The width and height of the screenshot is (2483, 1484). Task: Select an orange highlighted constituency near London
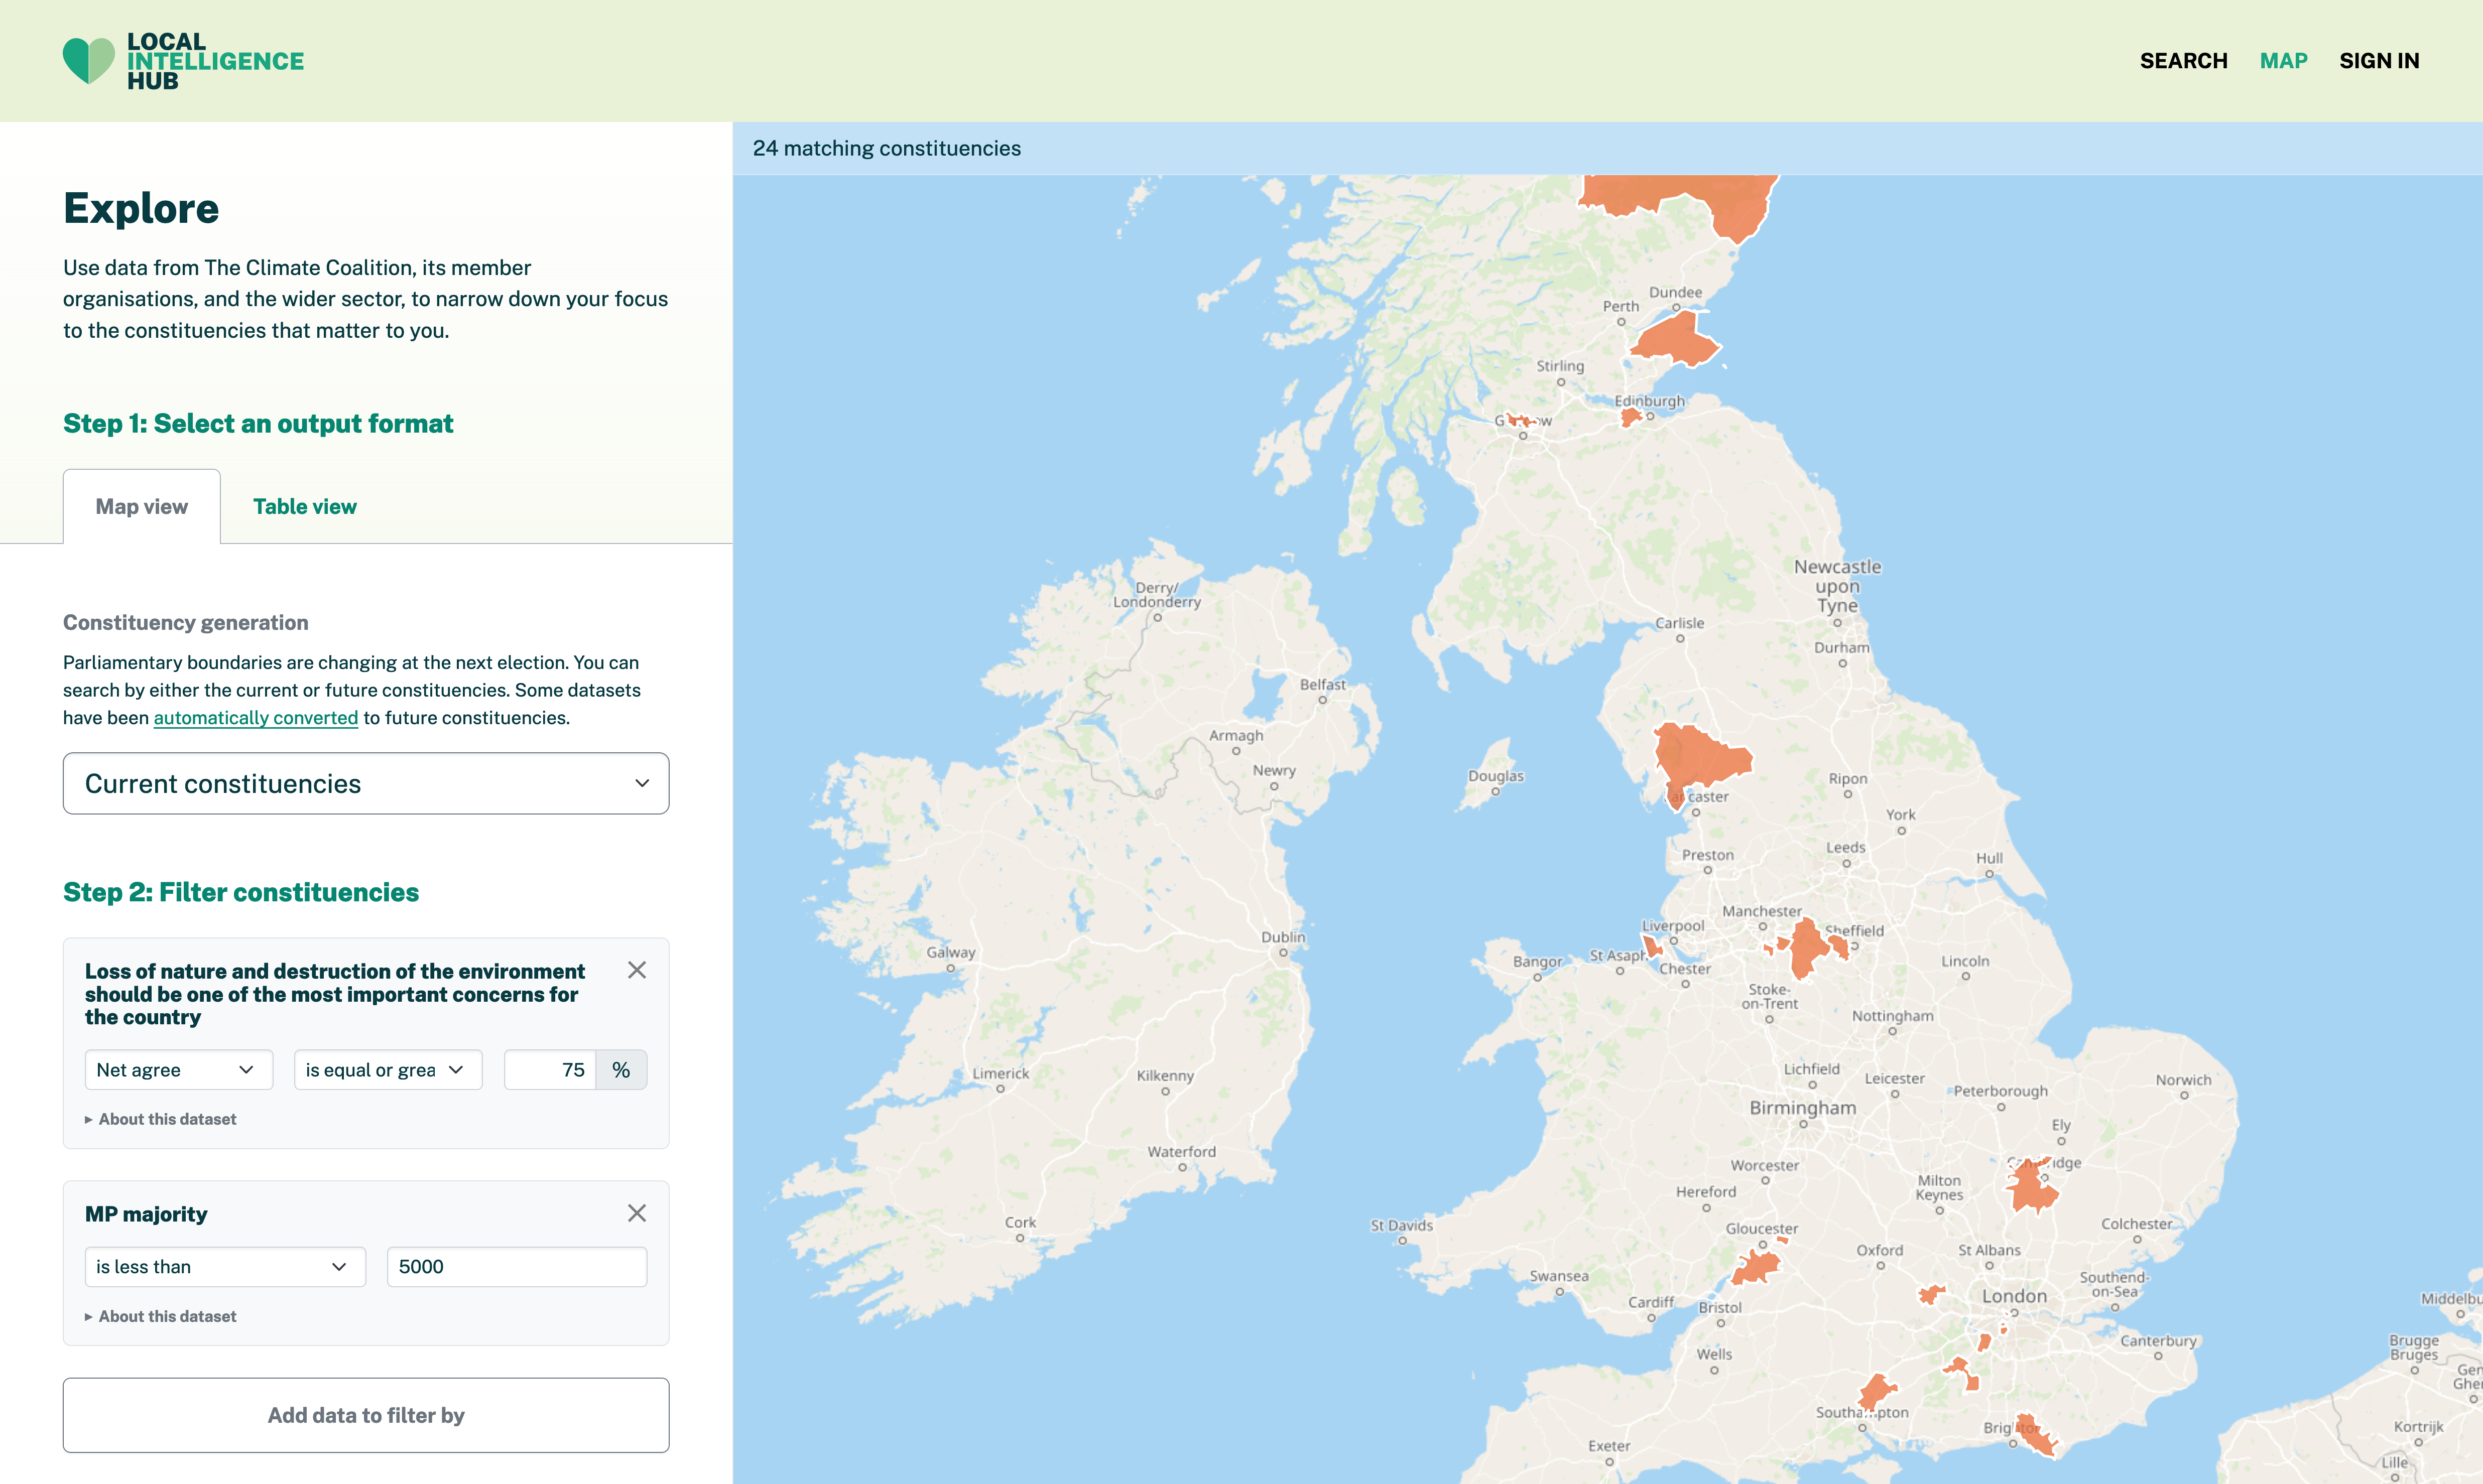(x=1930, y=1294)
